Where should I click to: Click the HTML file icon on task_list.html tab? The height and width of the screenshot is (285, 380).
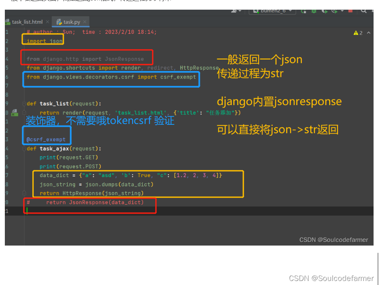[8, 22]
